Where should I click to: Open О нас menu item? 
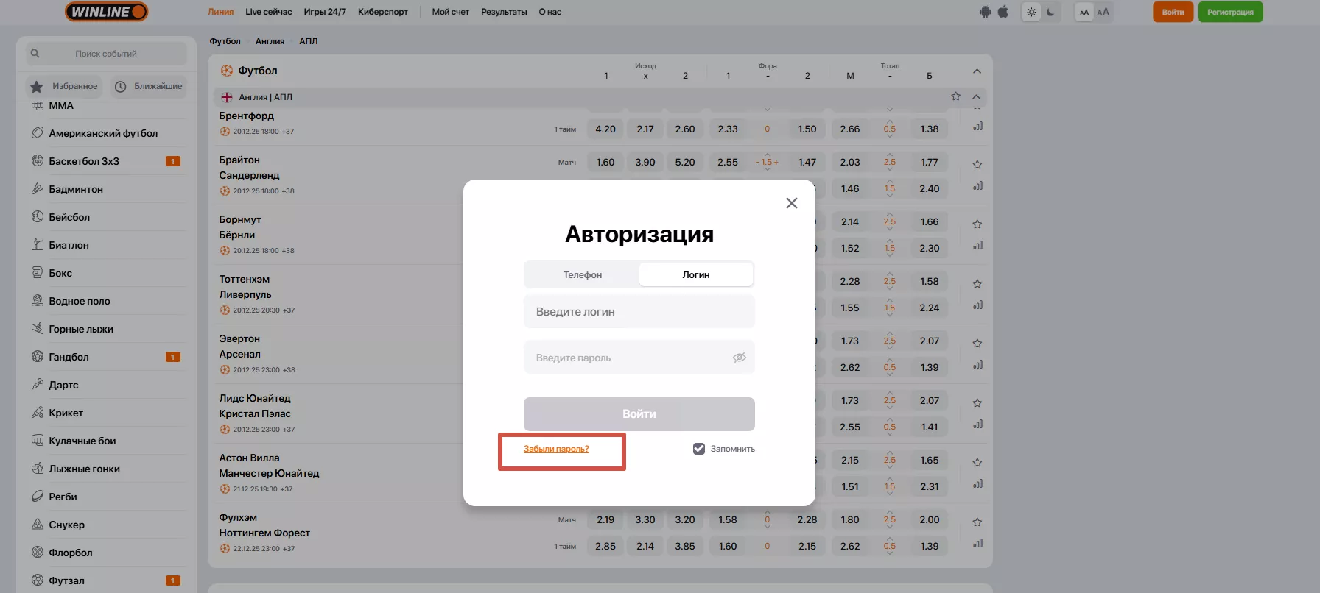pos(550,12)
